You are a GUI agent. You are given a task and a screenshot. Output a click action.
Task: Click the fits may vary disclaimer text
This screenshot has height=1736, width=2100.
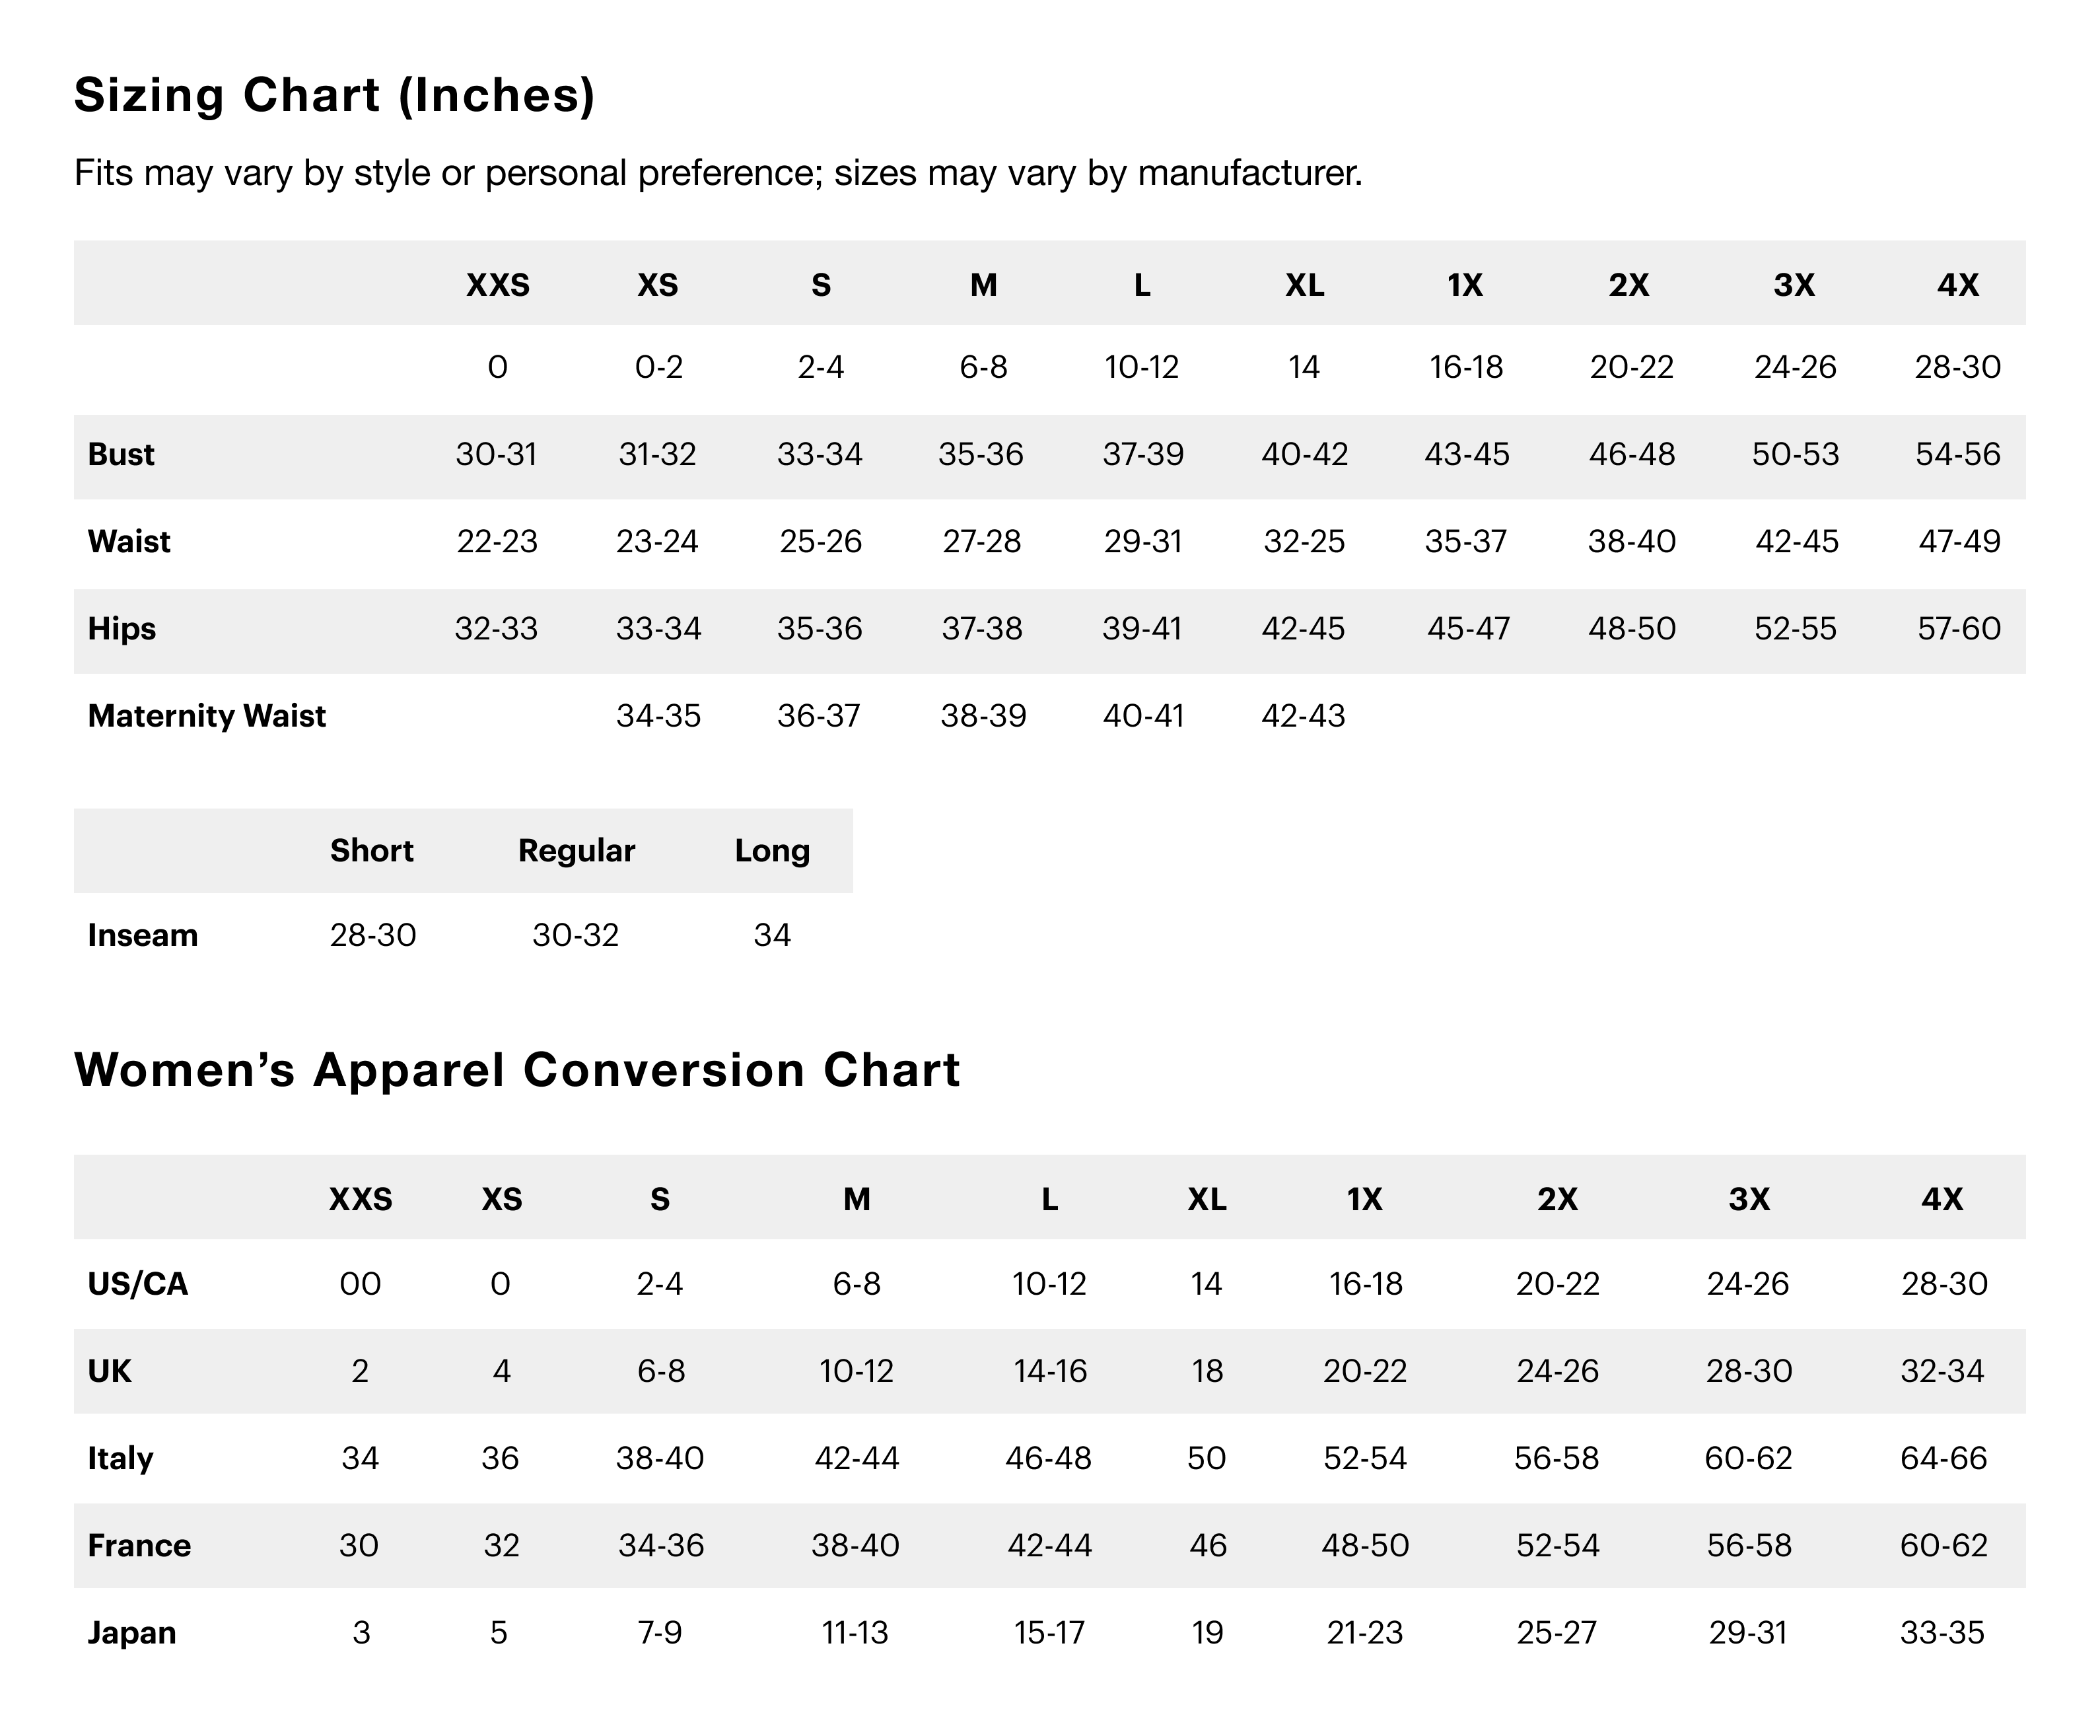pos(718,173)
